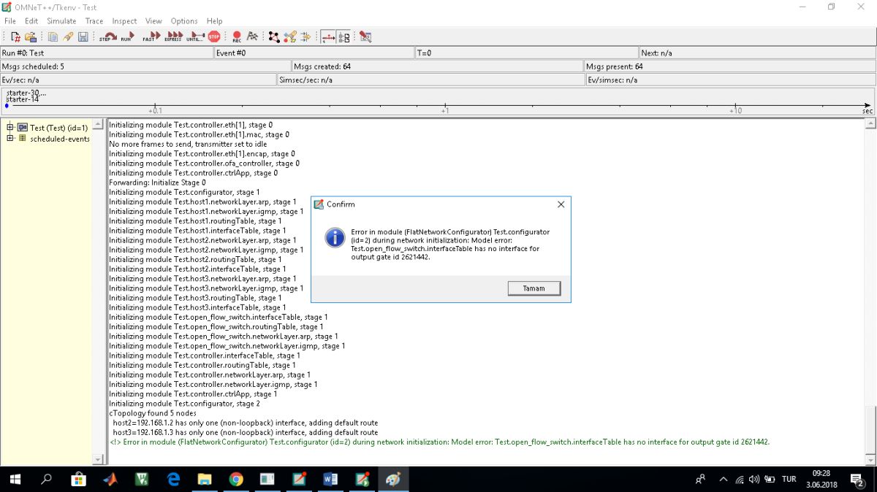Screen dimensions: 877x492
Task: Click the network graph inspect icon
Action: [x=274, y=36]
